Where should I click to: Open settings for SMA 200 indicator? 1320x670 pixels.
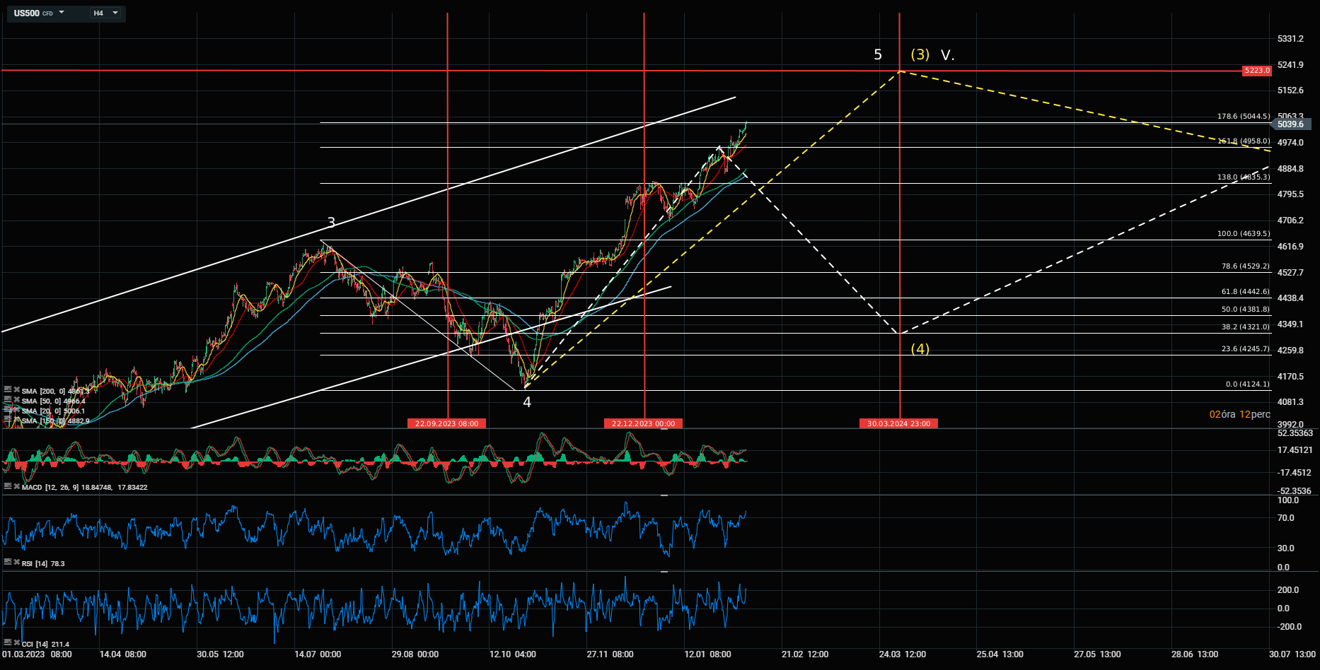[8, 390]
